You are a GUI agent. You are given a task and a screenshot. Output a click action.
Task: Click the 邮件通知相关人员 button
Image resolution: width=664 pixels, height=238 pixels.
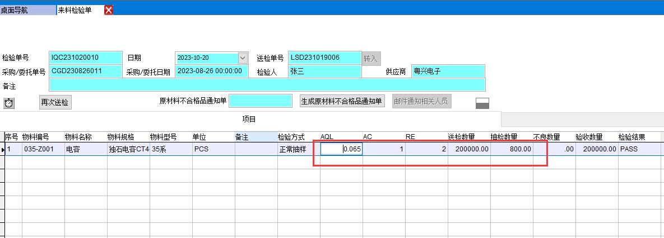point(421,101)
